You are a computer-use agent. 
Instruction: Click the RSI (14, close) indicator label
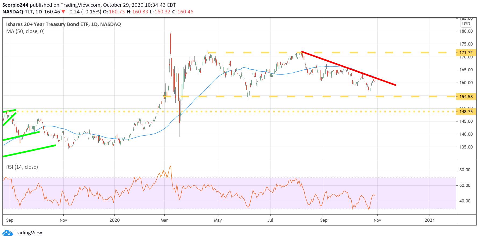(x=22, y=167)
